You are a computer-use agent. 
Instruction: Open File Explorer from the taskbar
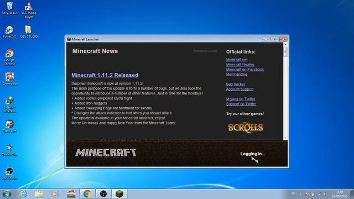point(39,194)
